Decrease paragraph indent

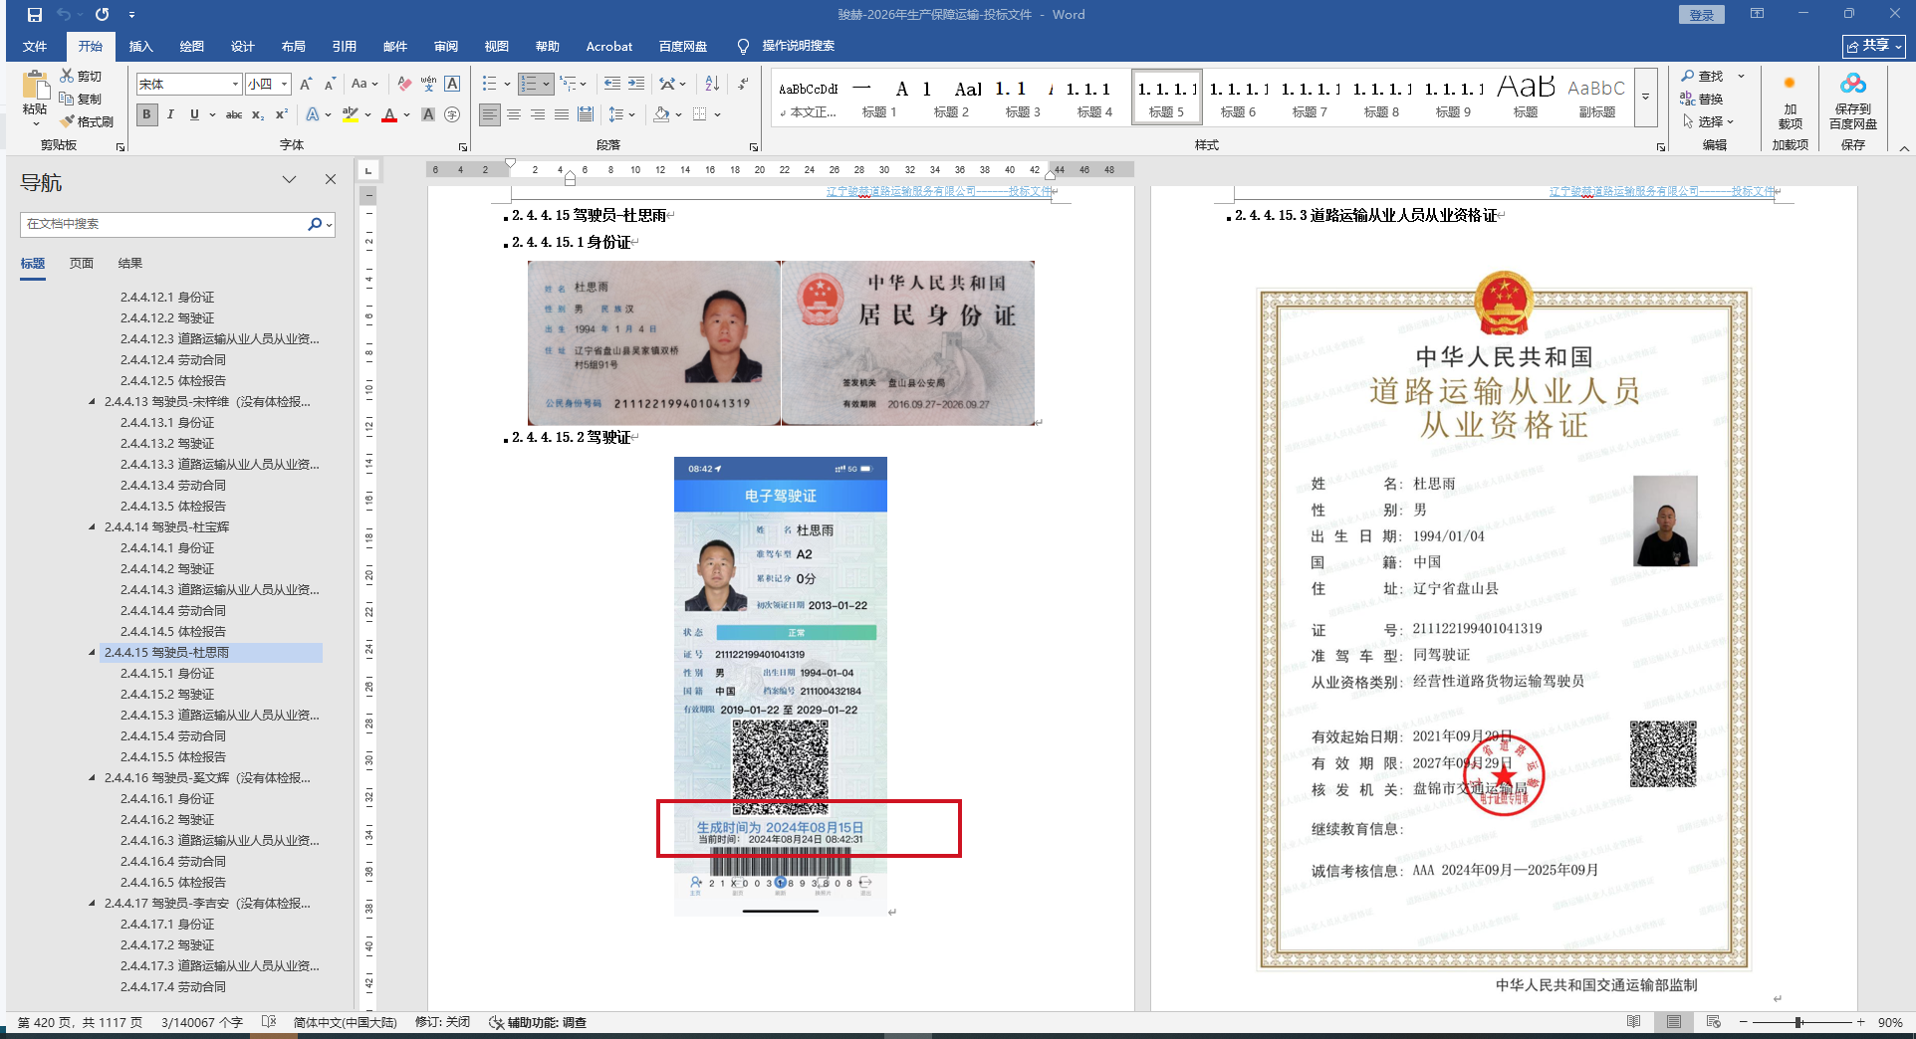point(611,84)
